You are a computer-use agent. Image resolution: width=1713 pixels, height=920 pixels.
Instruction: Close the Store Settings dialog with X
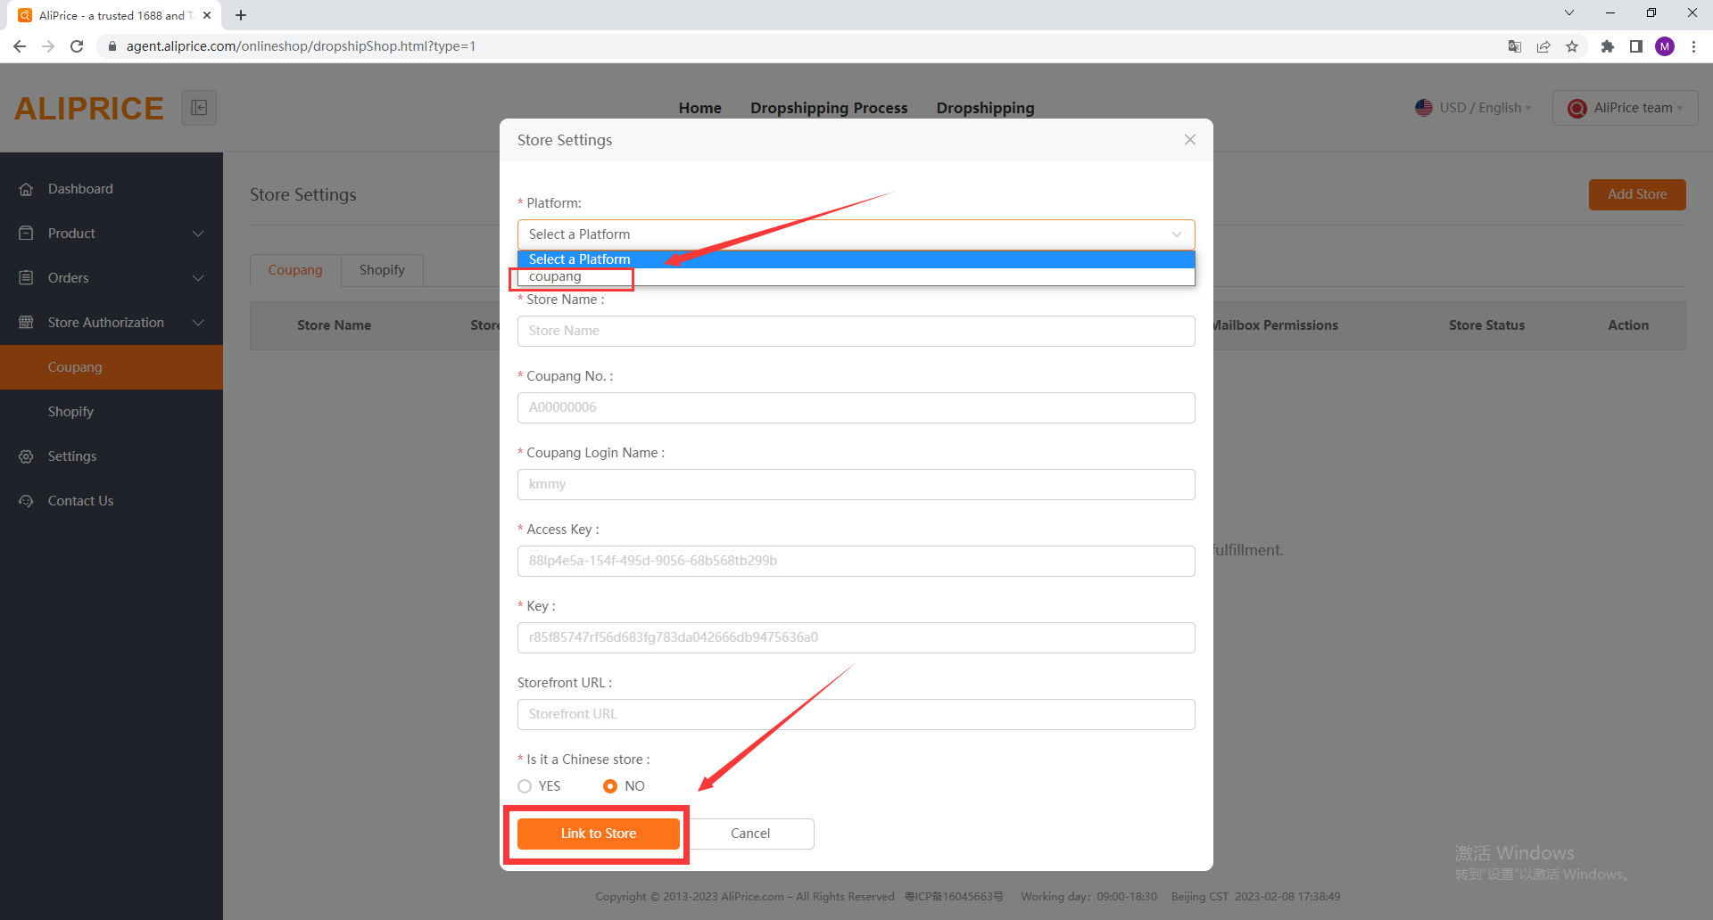1189,140
